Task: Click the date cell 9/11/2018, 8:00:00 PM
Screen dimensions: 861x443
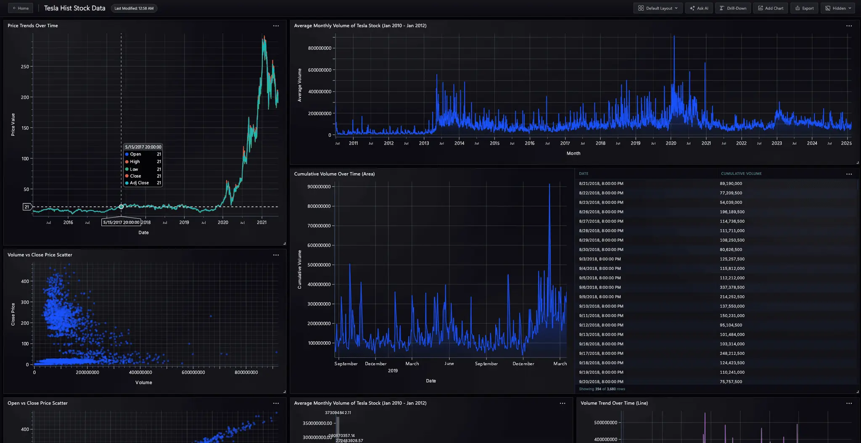Action: [x=601, y=316]
